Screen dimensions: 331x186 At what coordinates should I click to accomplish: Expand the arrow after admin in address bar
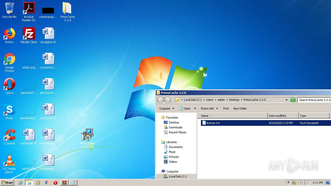tap(227, 100)
